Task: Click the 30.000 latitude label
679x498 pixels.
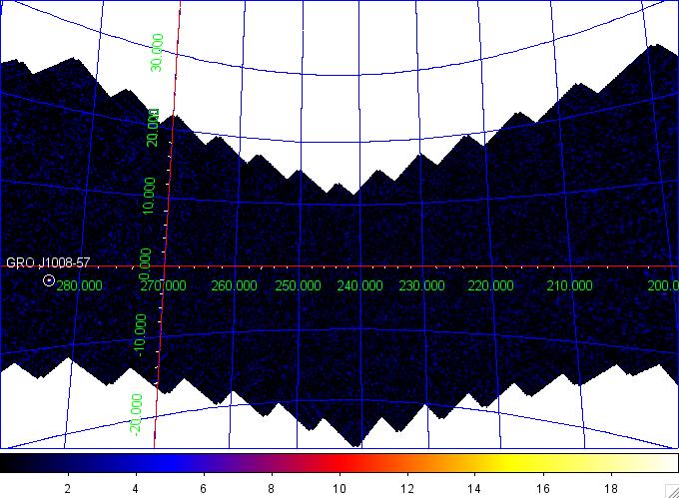Action: (157, 53)
